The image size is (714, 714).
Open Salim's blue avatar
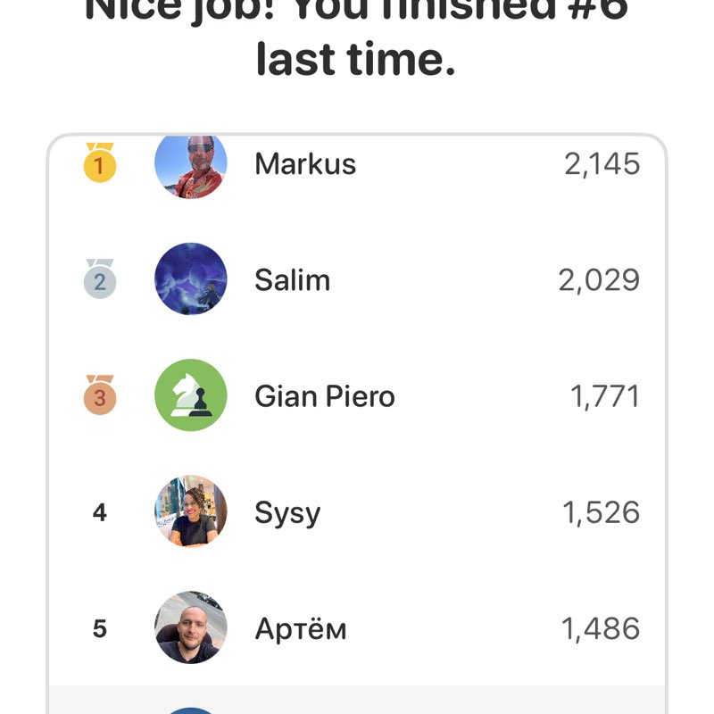(x=191, y=279)
